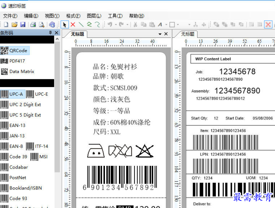
Task: Open the Undo history dropdown arrow
Action: coord(116,25)
